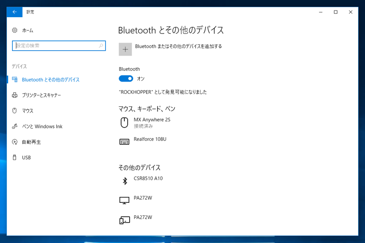Click the Bluetooth またはその他のデバイスを追加する label

pyautogui.click(x=178, y=46)
